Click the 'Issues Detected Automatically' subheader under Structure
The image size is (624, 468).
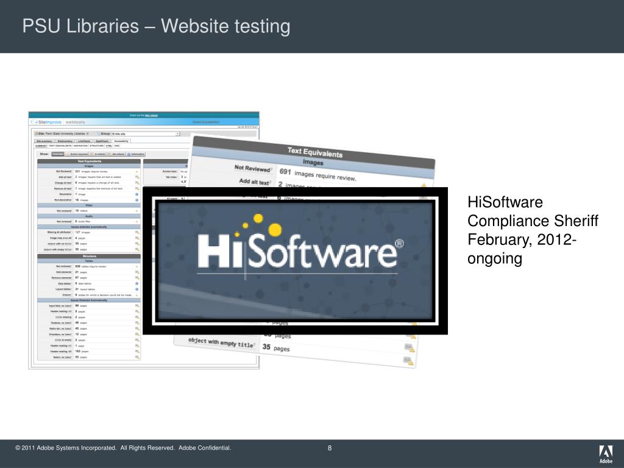(89, 300)
